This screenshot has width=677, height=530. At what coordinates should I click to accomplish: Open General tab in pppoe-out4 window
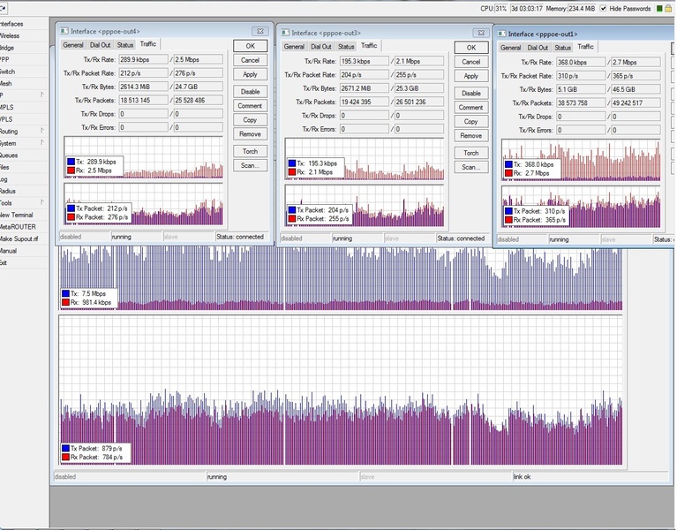[x=73, y=45]
